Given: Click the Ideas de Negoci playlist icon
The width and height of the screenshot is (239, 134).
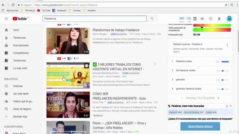Looking at the screenshot, I should [x=6, y=109].
